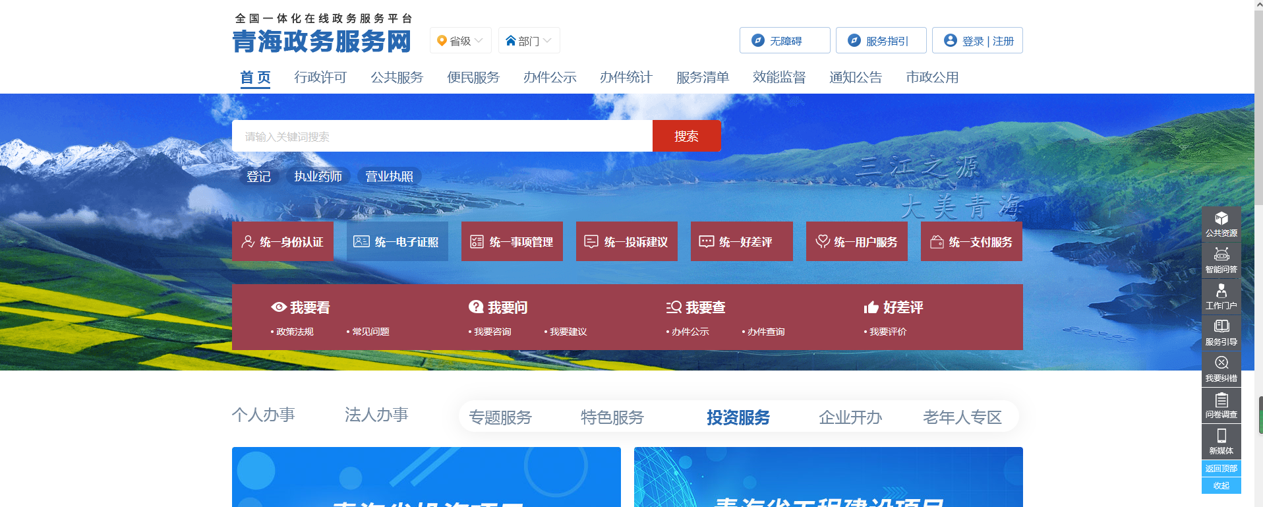Open the 智能问答 robot icon
This screenshot has width=1263, height=507.
[1221, 260]
